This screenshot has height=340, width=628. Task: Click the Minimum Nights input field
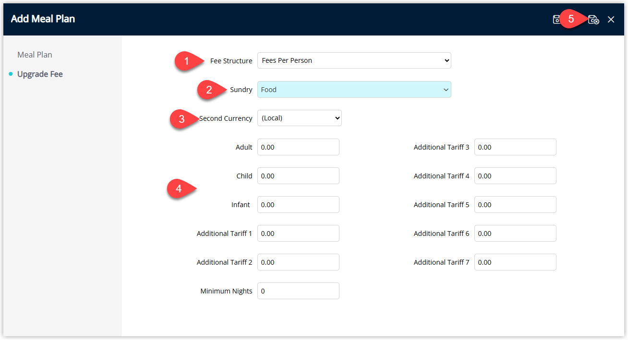[x=298, y=291]
